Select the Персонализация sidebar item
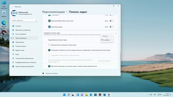The width and height of the screenshot is (173, 97). coord(25,38)
